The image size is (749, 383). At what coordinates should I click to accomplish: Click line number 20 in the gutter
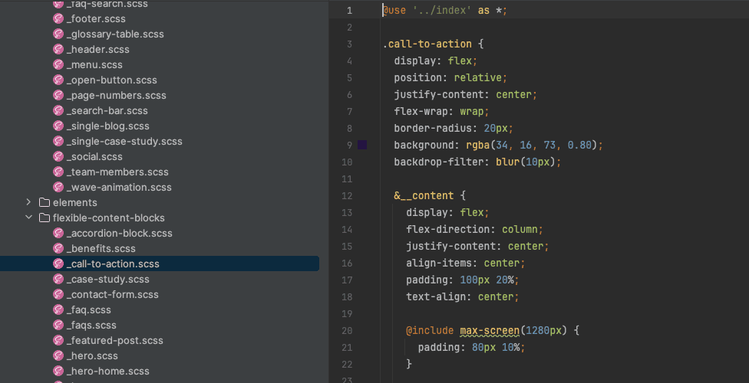coord(348,331)
